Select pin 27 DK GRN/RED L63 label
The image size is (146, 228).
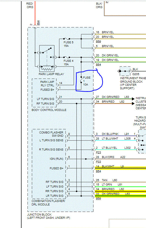point(113,97)
